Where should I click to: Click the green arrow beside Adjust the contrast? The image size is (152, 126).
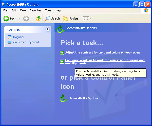[x=62, y=53]
